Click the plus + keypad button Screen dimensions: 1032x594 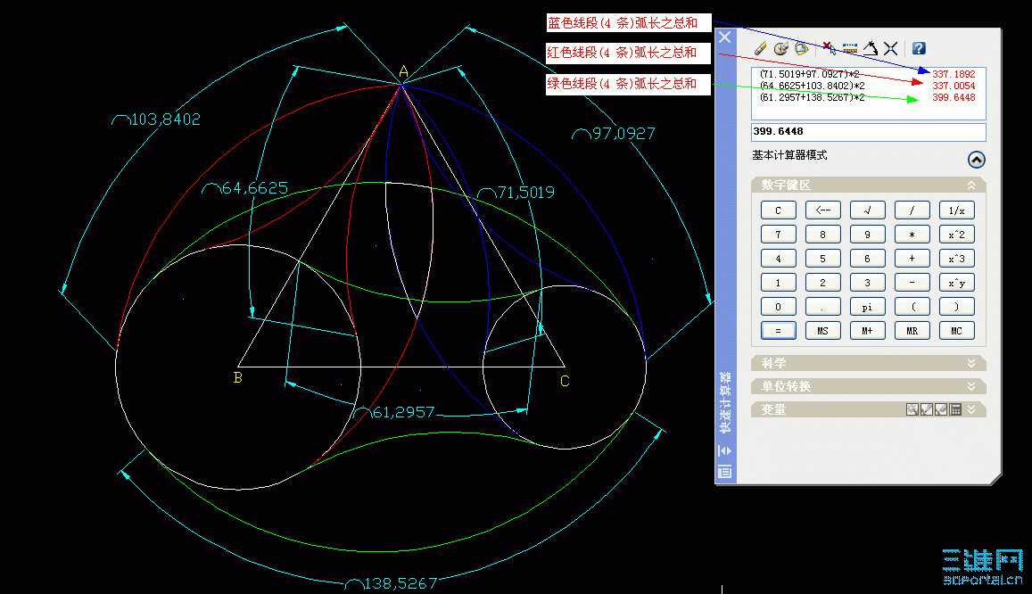point(912,259)
